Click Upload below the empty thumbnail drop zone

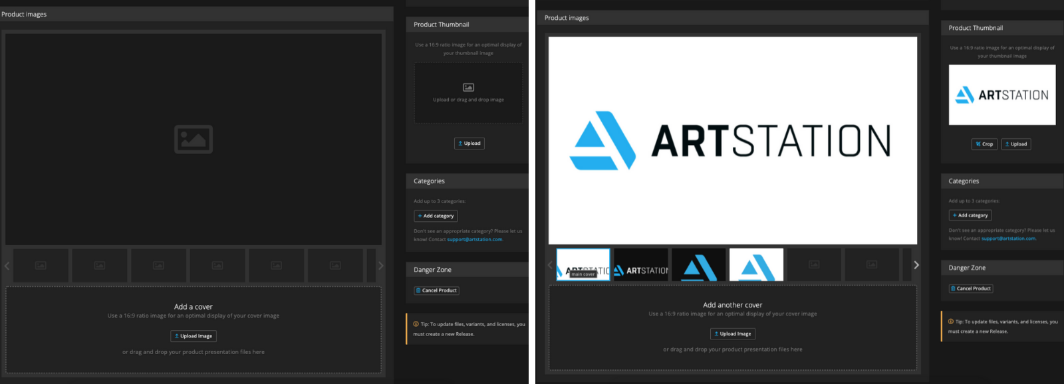pos(469,144)
